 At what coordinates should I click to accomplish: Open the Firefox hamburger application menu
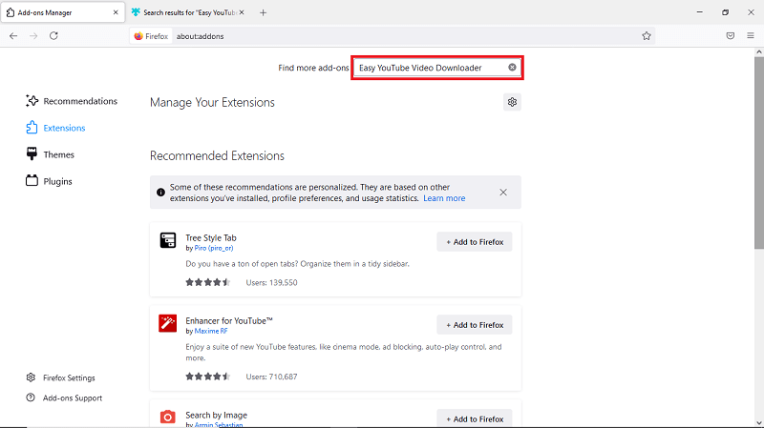click(x=751, y=36)
